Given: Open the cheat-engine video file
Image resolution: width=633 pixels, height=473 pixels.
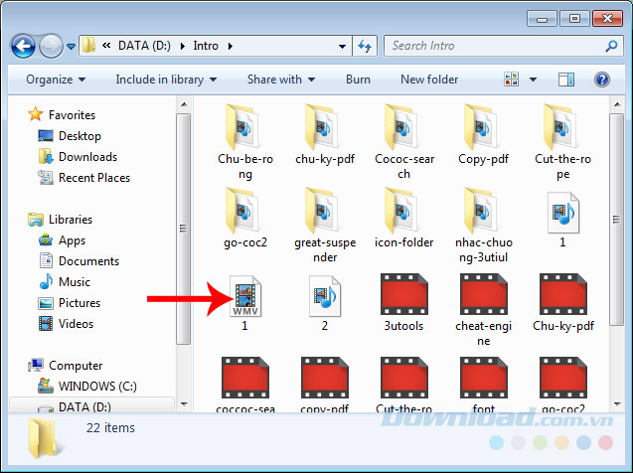Looking at the screenshot, I should [x=483, y=296].
